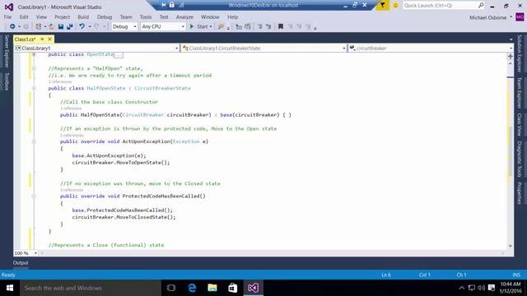The width and height of the screenshot is (527, 296).
Task: Click the New Project toolbar icon
Action: click(39, 26)
